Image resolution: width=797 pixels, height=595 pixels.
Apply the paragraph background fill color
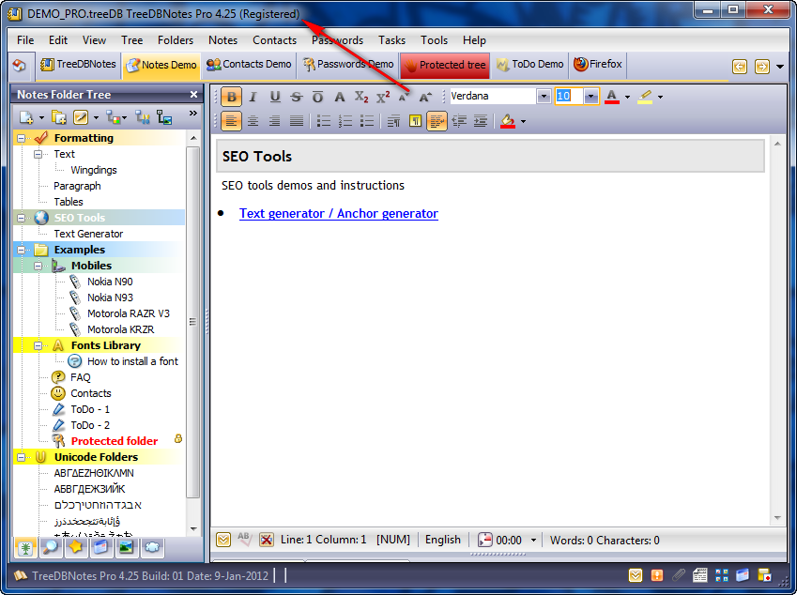coord(508,121)
